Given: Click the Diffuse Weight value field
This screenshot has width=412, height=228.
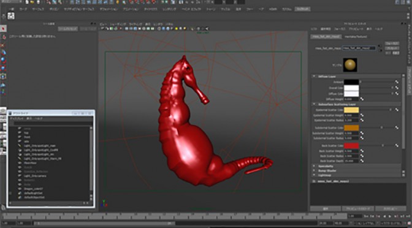Looking at the screenshot, I should [351, 99].
